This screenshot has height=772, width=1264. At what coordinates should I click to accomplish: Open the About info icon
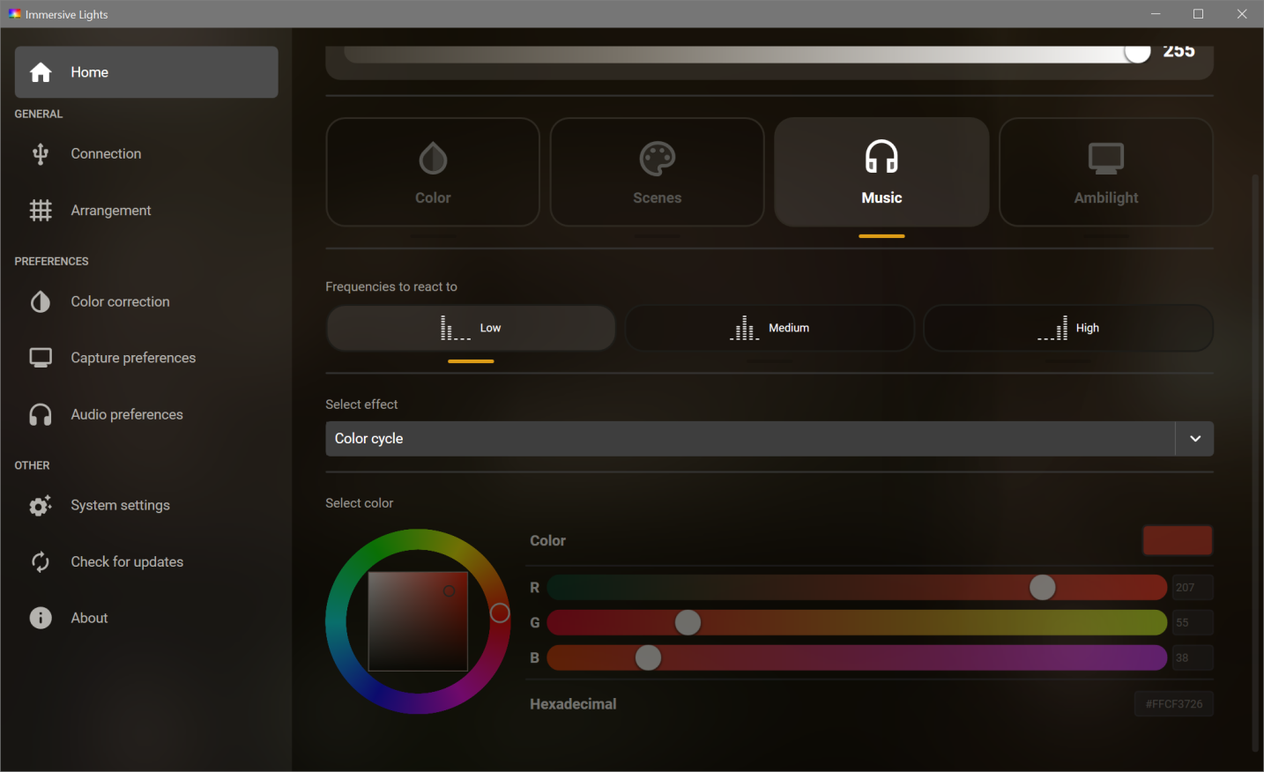coord(41,619)
